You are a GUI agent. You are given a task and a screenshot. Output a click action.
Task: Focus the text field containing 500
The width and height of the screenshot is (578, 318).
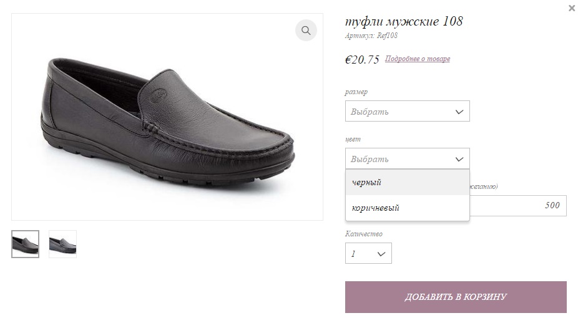click(518, 206)
